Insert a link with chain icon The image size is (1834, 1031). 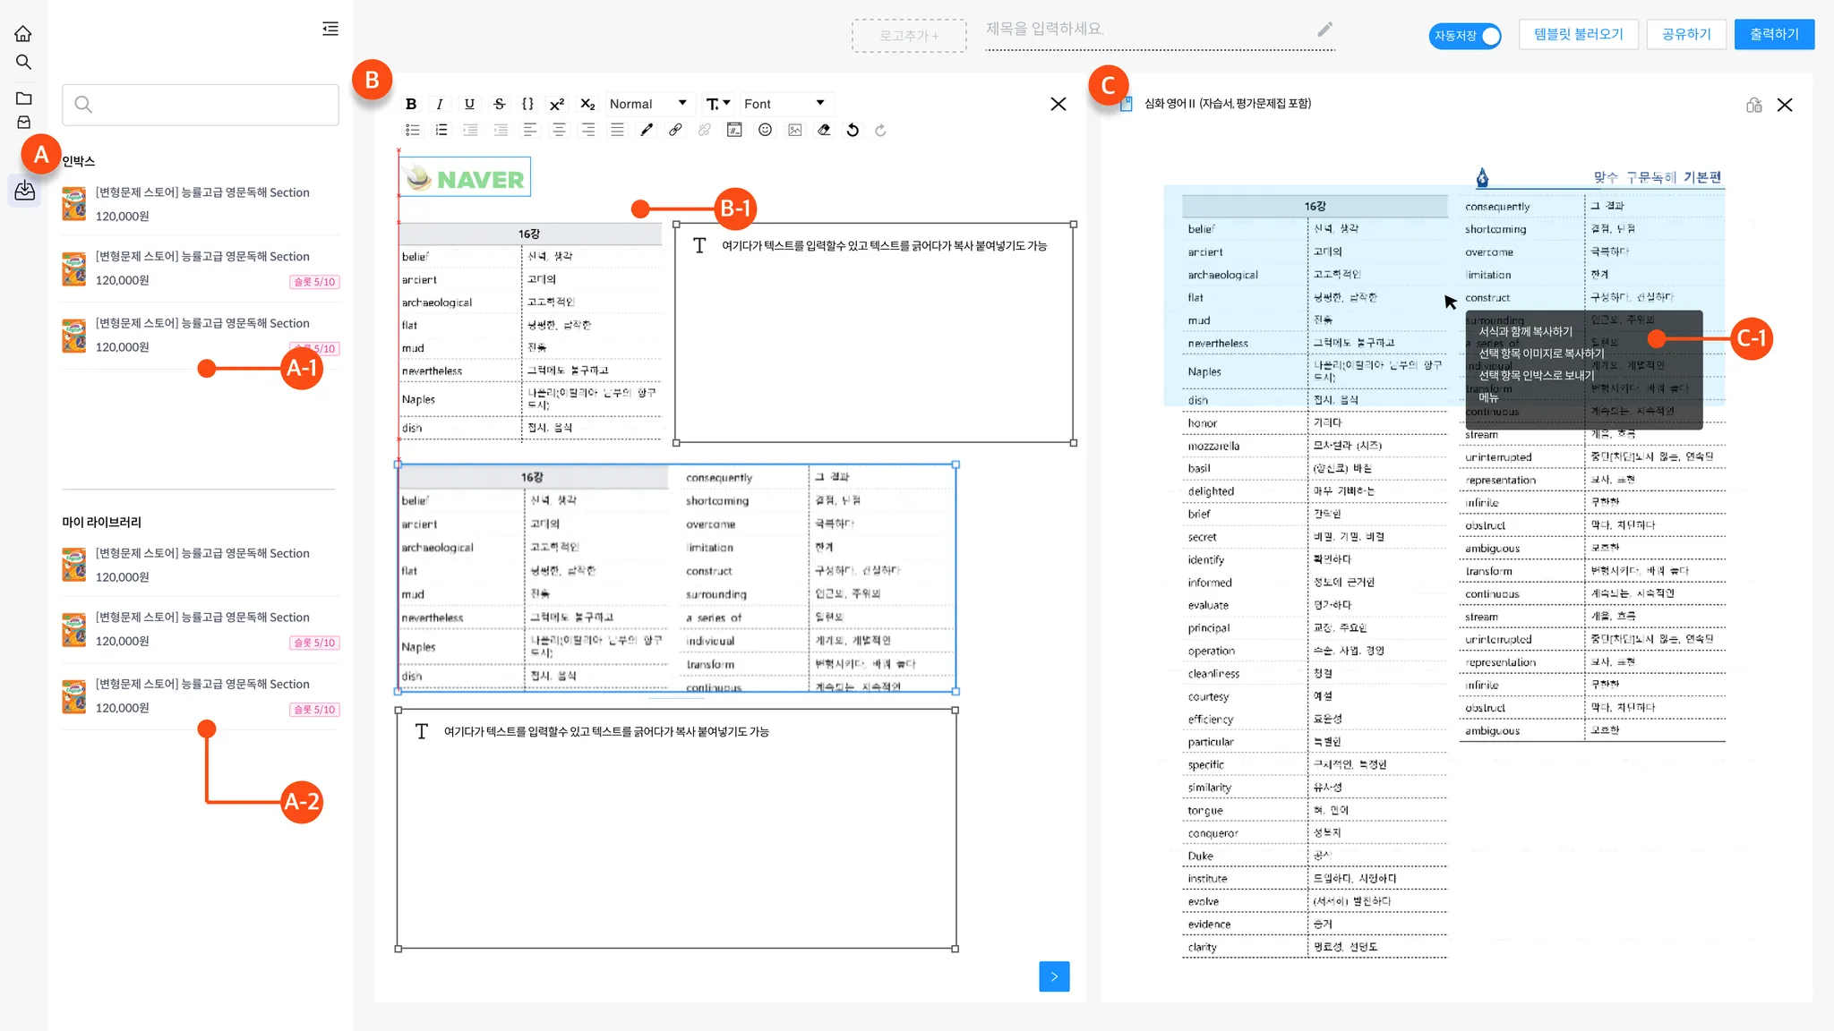[x=675, y=130]
